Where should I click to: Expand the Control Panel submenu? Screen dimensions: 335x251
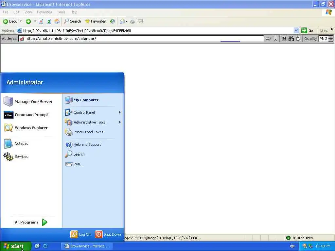coord(93,112)
